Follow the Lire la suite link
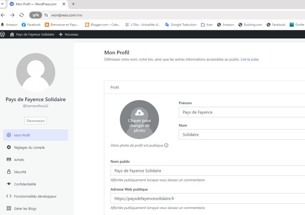Image resolution: width=305 pixels, height=215 pixels. click(x=249, y=59)
